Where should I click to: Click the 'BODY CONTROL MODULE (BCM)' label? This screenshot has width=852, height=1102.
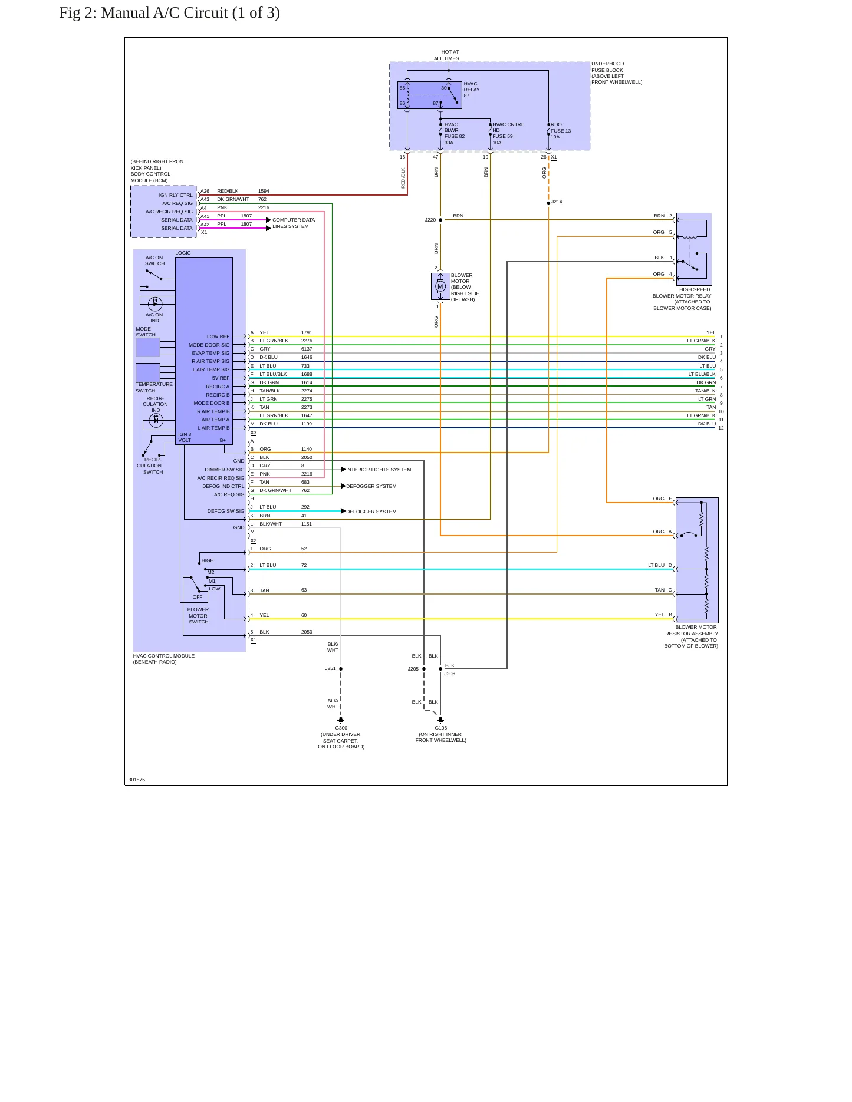(x=150, y=177)
